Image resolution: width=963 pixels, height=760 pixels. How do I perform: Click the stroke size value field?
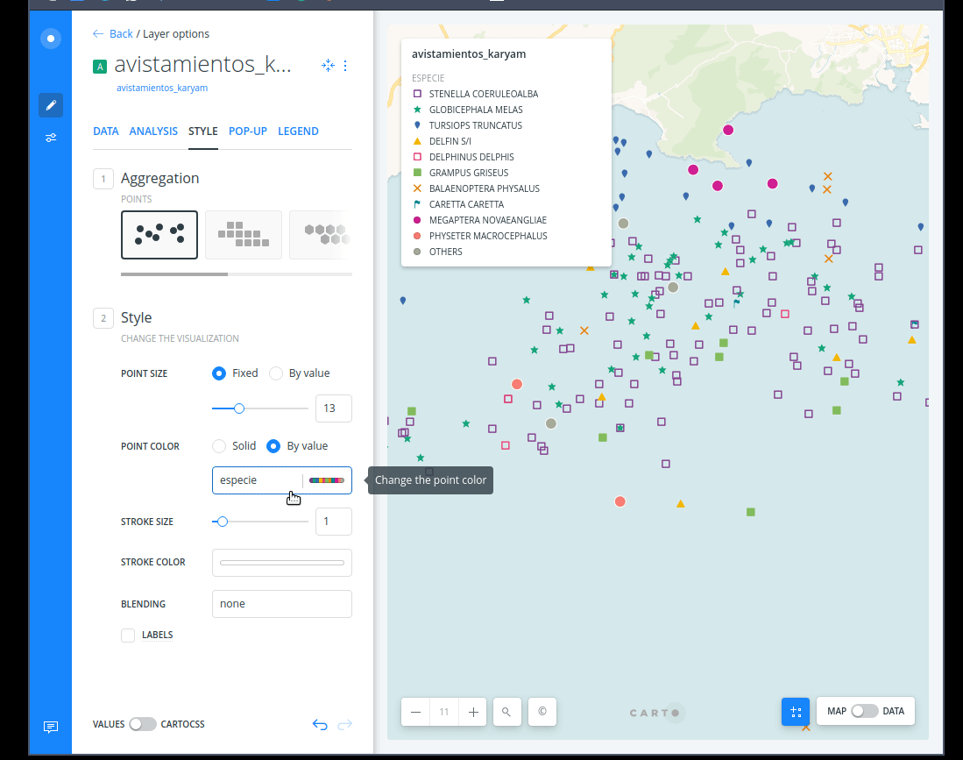334,522
